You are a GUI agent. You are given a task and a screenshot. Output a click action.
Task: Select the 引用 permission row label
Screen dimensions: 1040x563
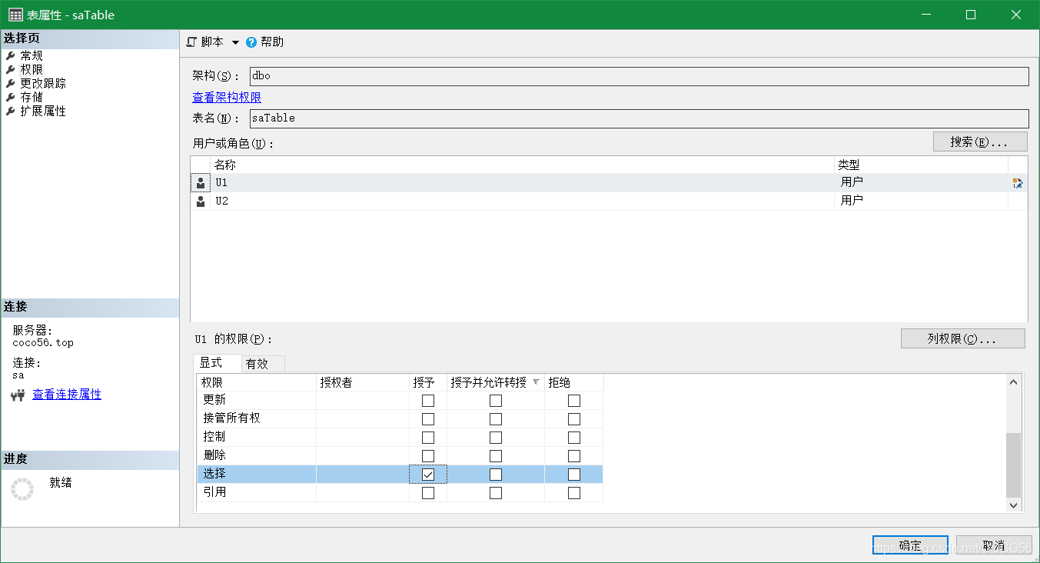214,493
